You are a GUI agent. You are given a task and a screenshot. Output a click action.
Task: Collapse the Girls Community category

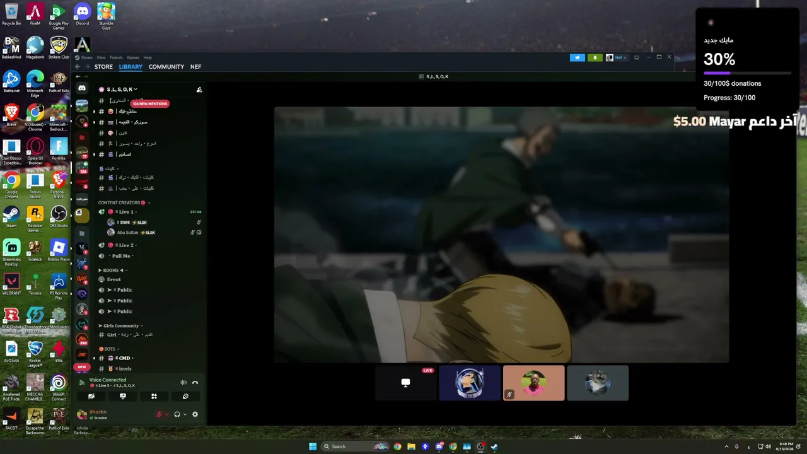pos(121,326)
